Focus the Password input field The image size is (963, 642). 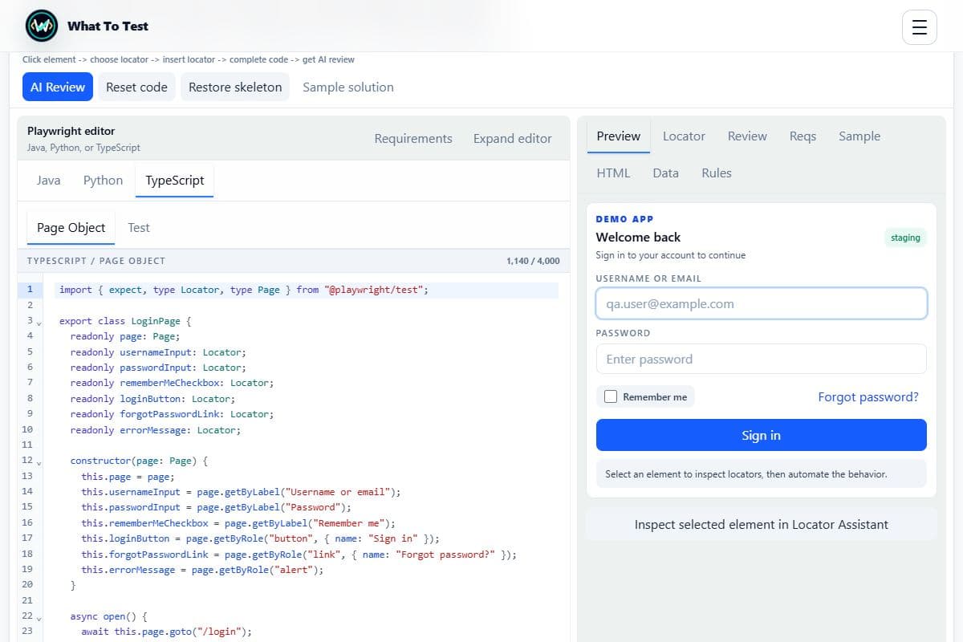click(762, 359)
